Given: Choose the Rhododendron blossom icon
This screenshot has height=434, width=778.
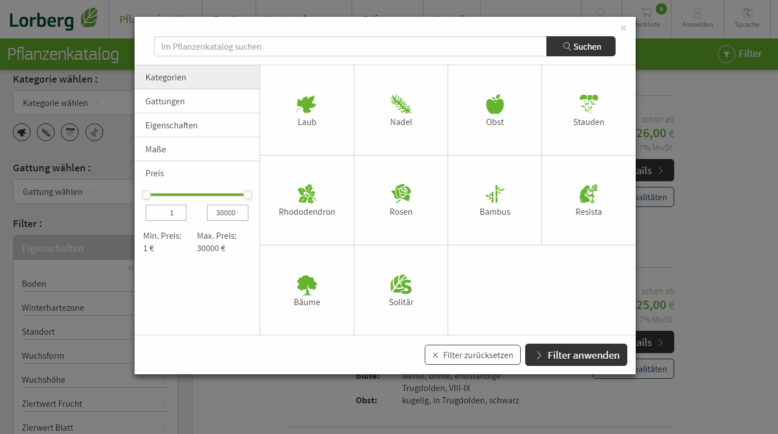Looking at the screenshot, I should [306, 194].
